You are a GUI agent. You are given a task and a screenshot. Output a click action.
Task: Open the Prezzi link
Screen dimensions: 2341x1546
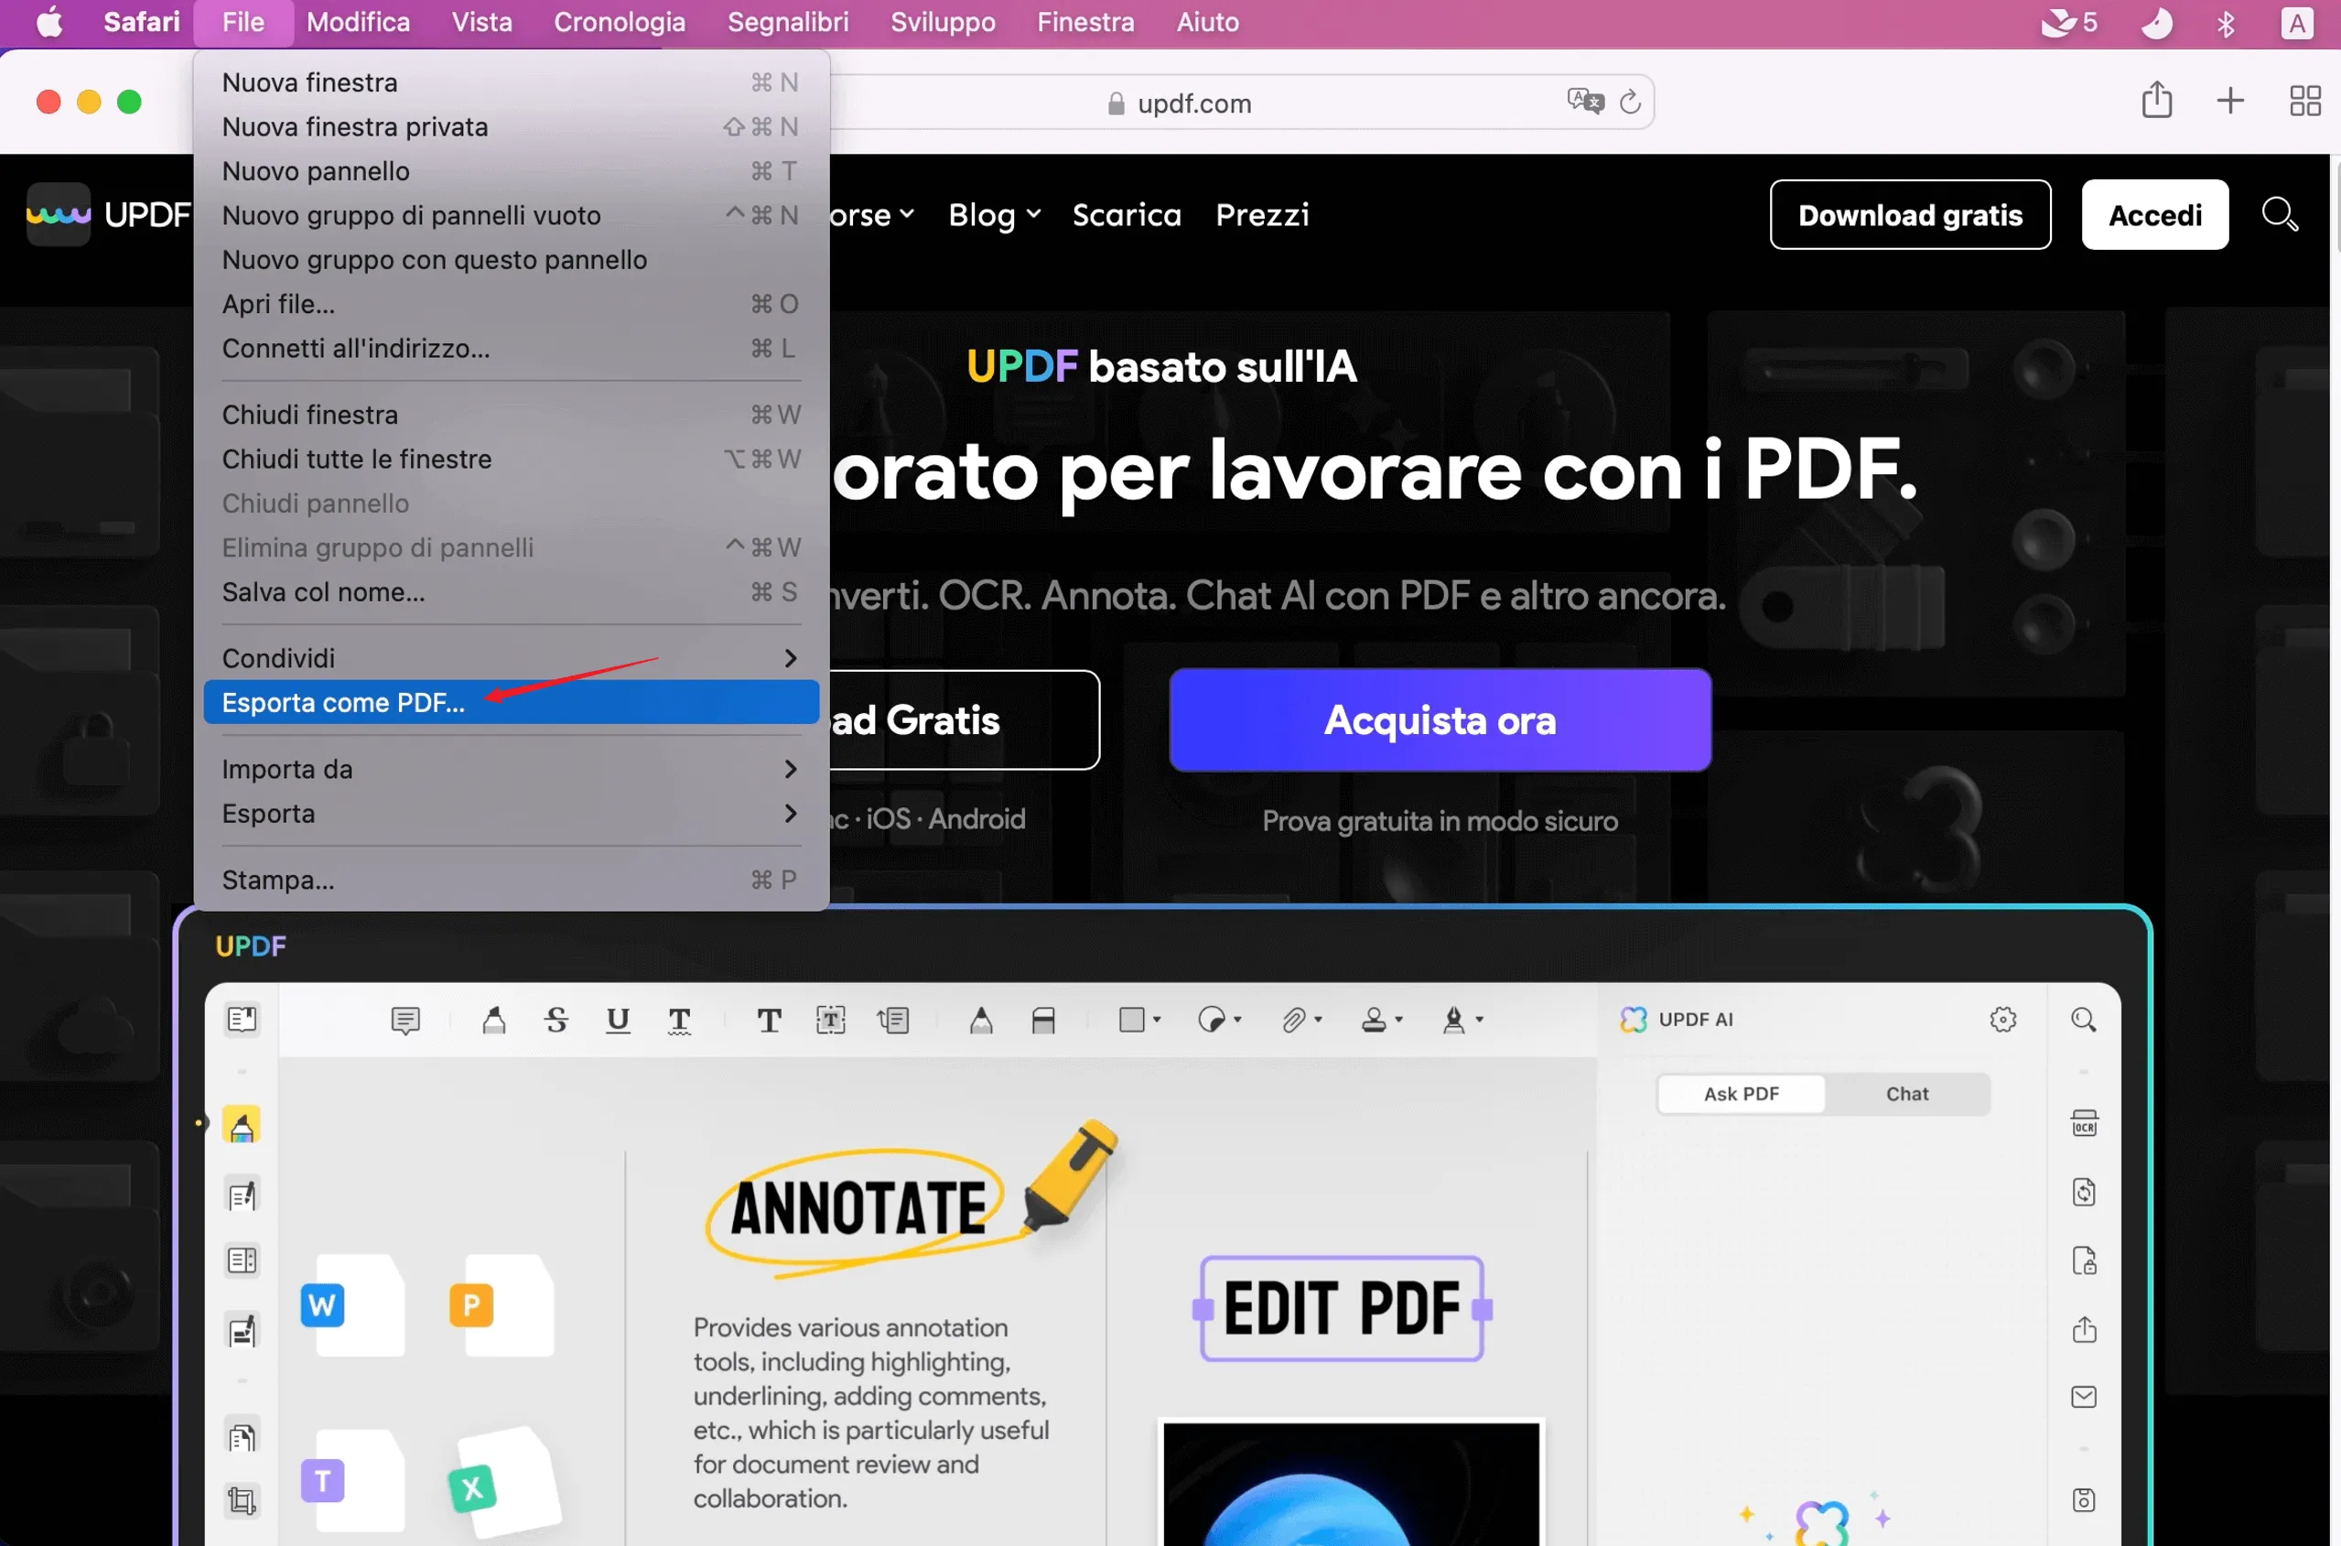1262,215
